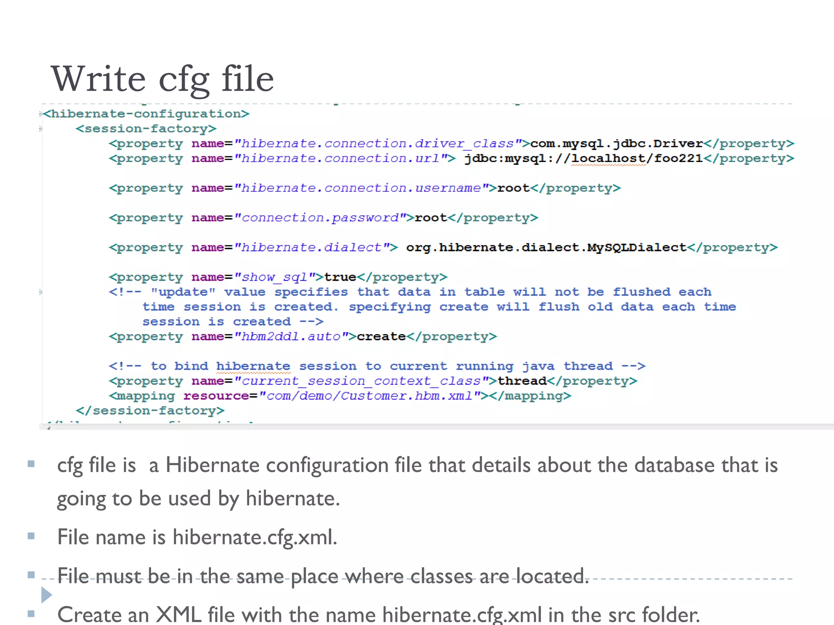The width and height of the screenshot is (834, 625).
Task: Click the first square bullet marker
Action: (x=31, y=464)
